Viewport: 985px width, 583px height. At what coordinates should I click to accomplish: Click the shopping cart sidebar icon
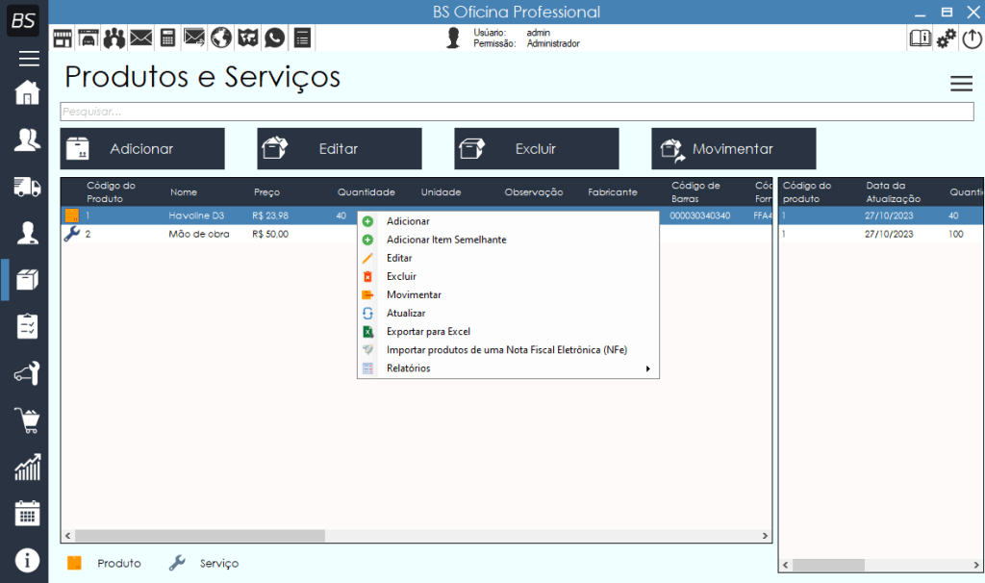27,420
